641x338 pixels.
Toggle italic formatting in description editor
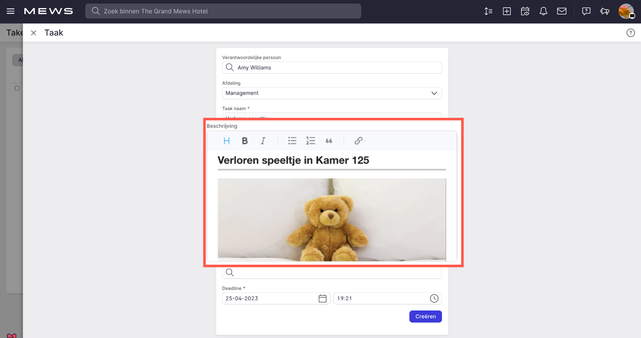pyautogui.click(x=263, y=141)
